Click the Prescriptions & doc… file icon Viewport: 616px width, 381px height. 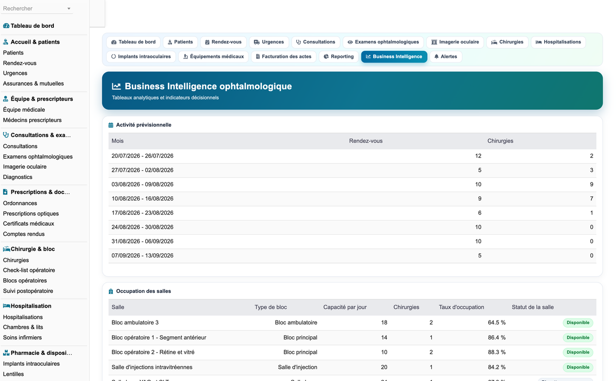(6, 192)
